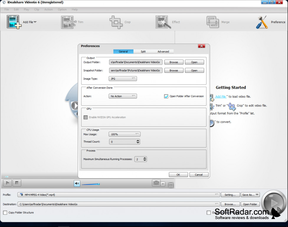Viewport: 288px width, 227px height.
Task: Cancel the Preferences dialog
Action: click(x=199, y=175)
